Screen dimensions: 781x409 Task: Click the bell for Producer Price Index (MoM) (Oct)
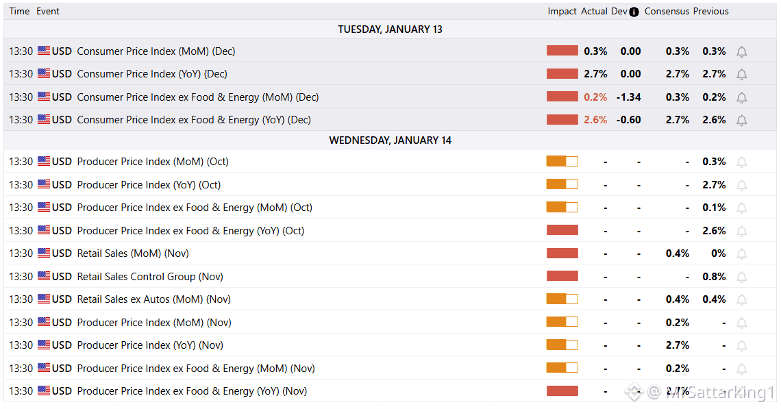tap(741, 162)
